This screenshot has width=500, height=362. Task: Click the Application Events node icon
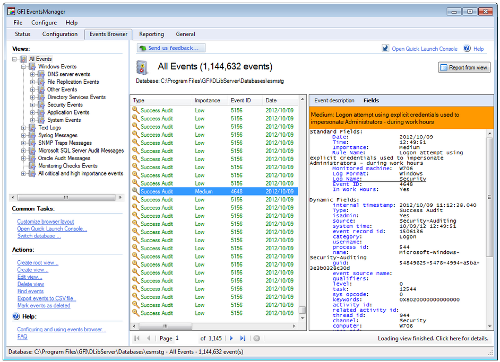41,112
